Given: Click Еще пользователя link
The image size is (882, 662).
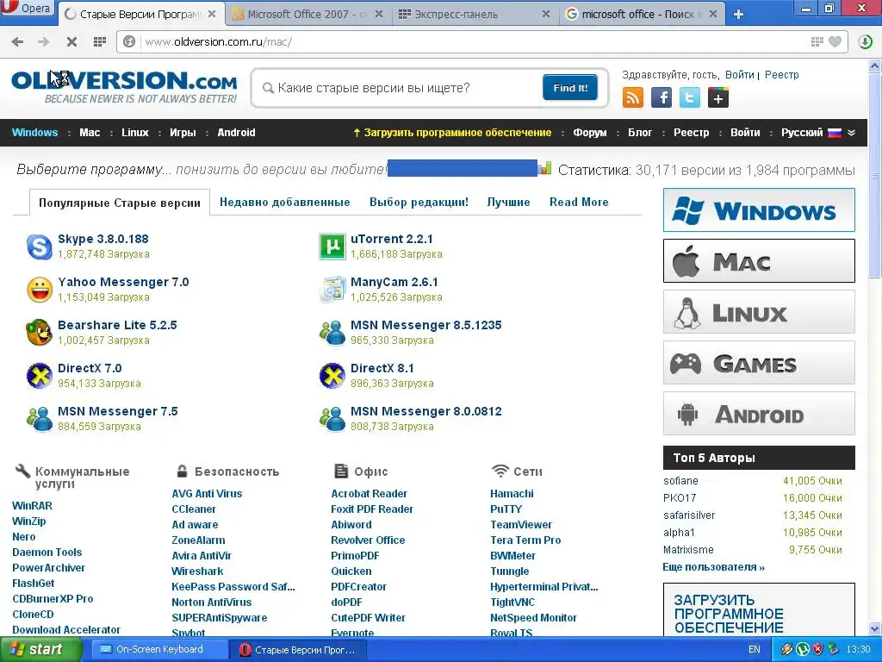Looking at the screenshot, I should tap(713, 567).
